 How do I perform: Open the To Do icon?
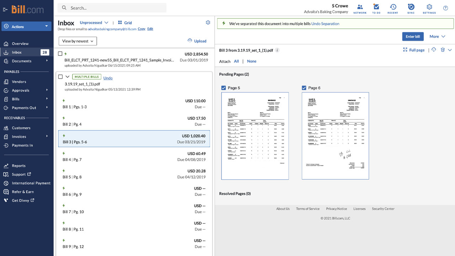[376, 9]
